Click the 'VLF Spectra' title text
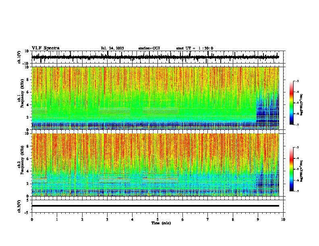 coord(46,48)
